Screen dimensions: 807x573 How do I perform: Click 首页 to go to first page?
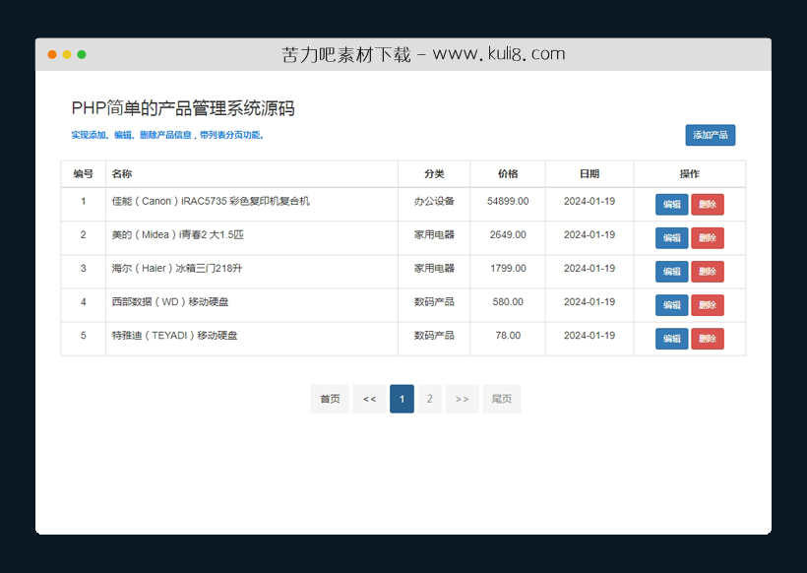point(330,399)
